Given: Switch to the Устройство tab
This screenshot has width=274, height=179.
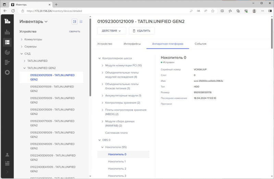Looking at the screenshot, I should coord(105,44).
